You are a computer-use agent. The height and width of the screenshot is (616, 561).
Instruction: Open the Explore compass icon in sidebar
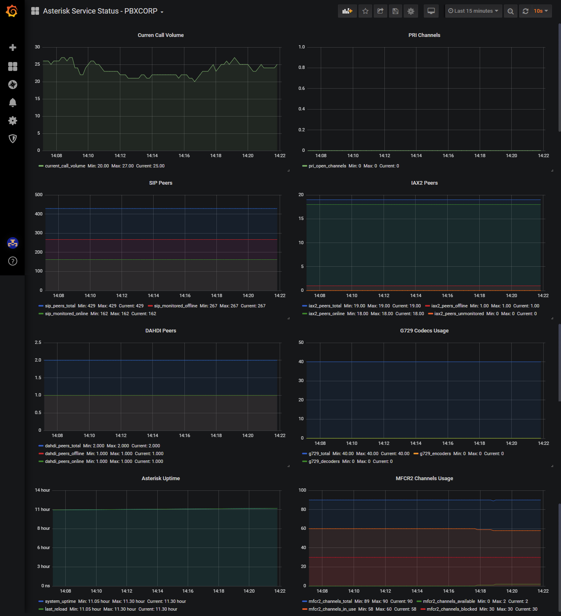click(x=13, y=85)
